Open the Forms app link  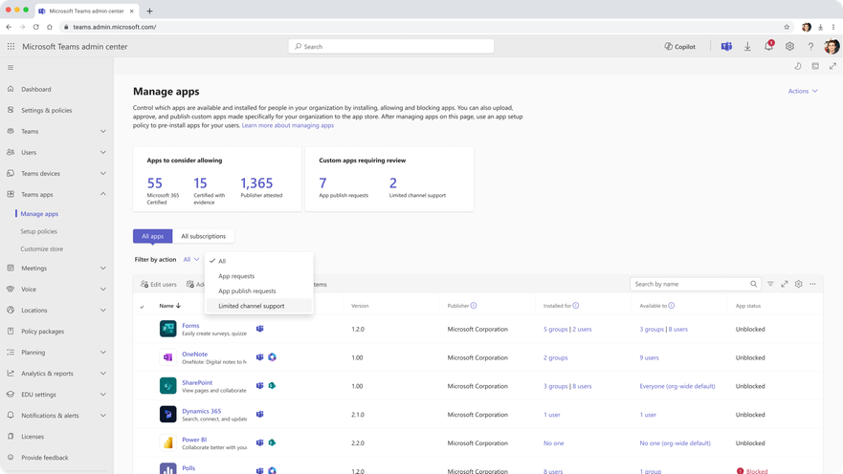[190, 325]
